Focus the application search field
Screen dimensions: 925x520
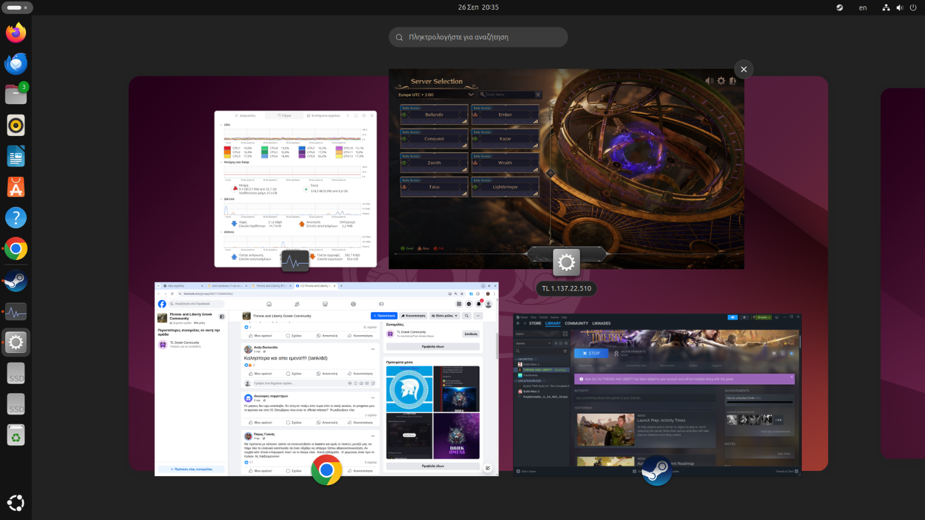[478, 37]
